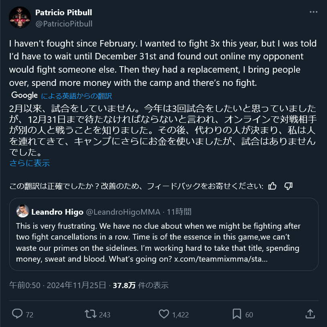Click the による英語からの翻訳 link
The width and height of the screenshot is (327, 327).
76,96
